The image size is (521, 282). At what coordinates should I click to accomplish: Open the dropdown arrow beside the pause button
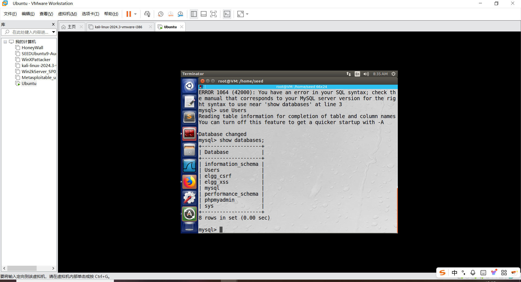pyautogui.click(x=135, y=14)
